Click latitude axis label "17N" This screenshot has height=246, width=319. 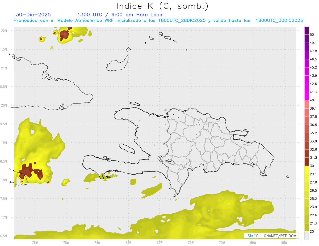[4, 217]
